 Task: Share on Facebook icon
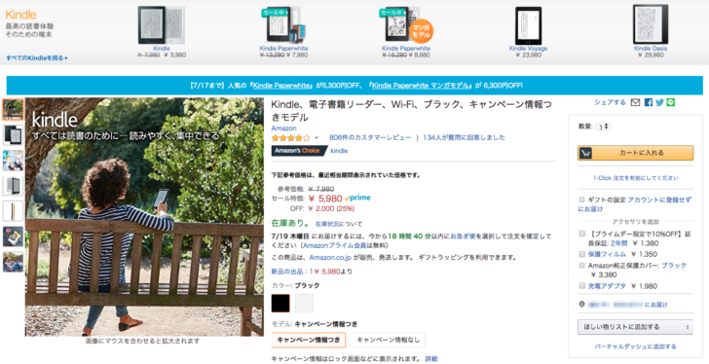(x=649, y=102)
